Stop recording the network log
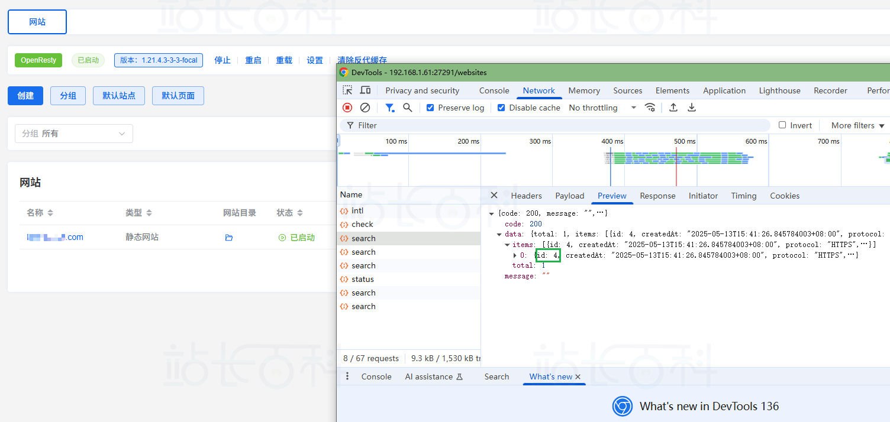This screenshot has height=422, width=890. pyautogui.click(x=347, y=108)
